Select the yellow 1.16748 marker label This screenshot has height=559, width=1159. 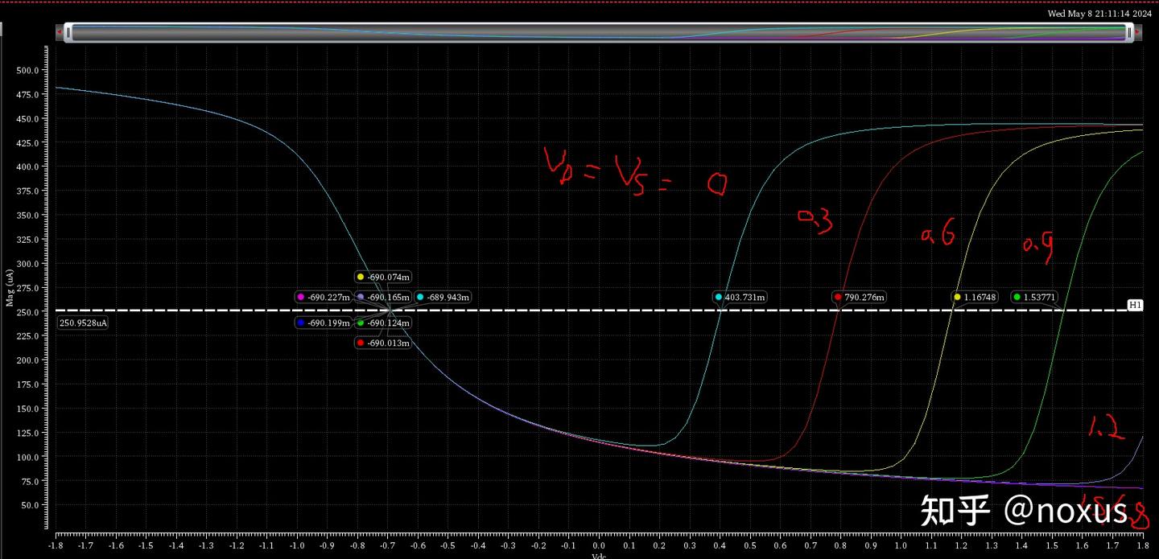tap(975, 298)
